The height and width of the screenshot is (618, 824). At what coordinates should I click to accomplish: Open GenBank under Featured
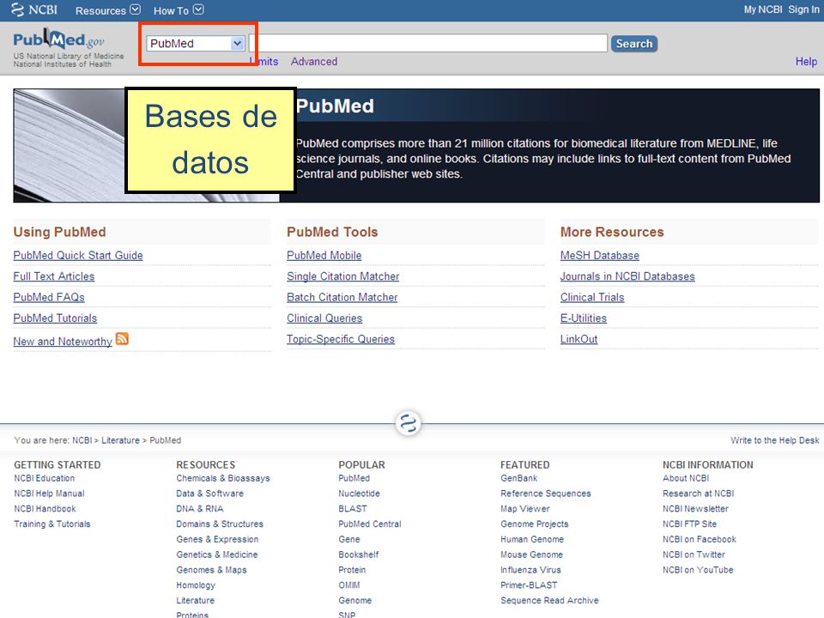click(519, 478)
